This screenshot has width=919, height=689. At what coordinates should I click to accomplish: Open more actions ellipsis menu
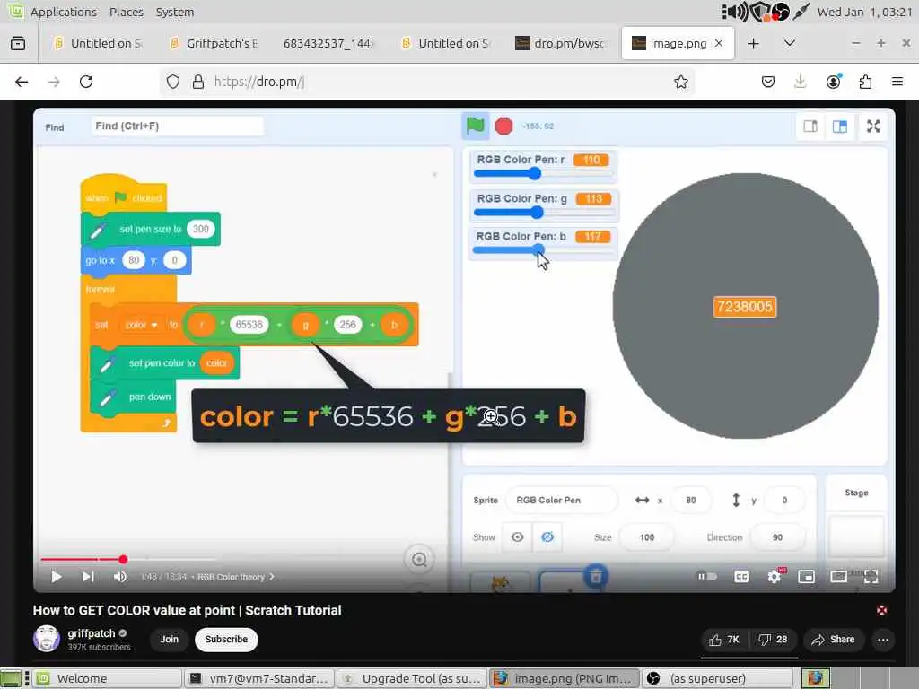883,640
